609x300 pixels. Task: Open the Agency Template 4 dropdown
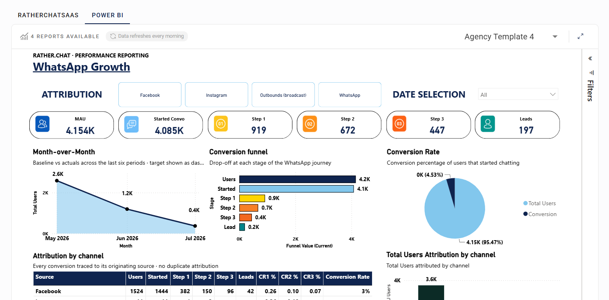511,37
